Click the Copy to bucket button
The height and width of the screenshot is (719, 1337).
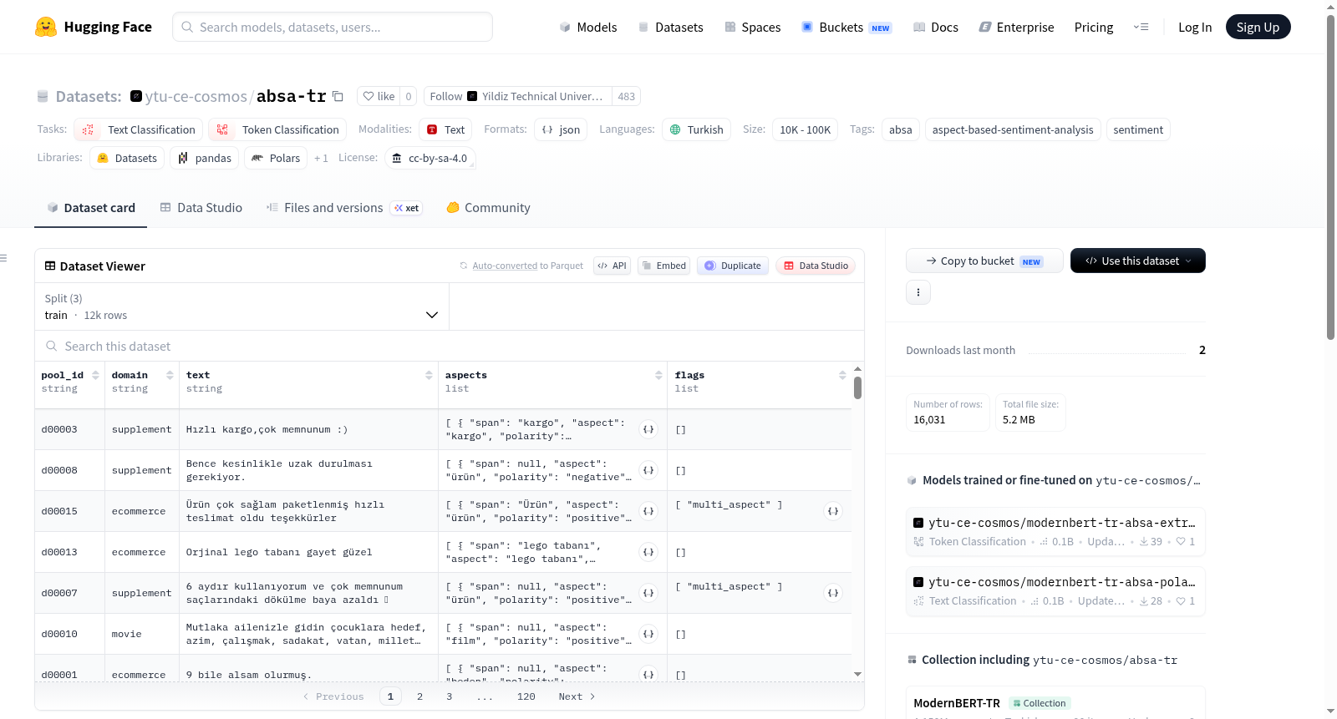click(984, 261)
